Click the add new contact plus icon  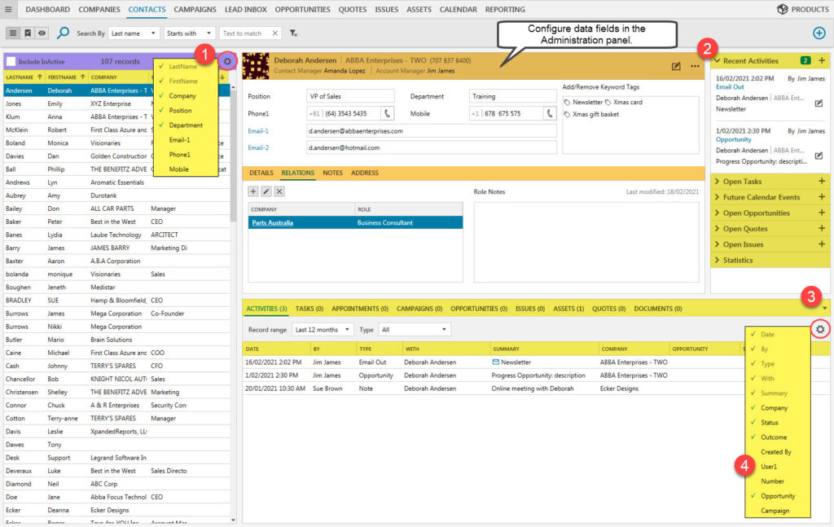(819, 33)
